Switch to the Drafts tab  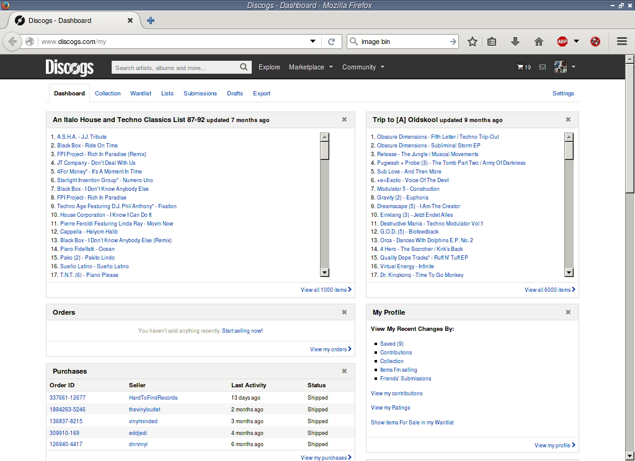235,93
